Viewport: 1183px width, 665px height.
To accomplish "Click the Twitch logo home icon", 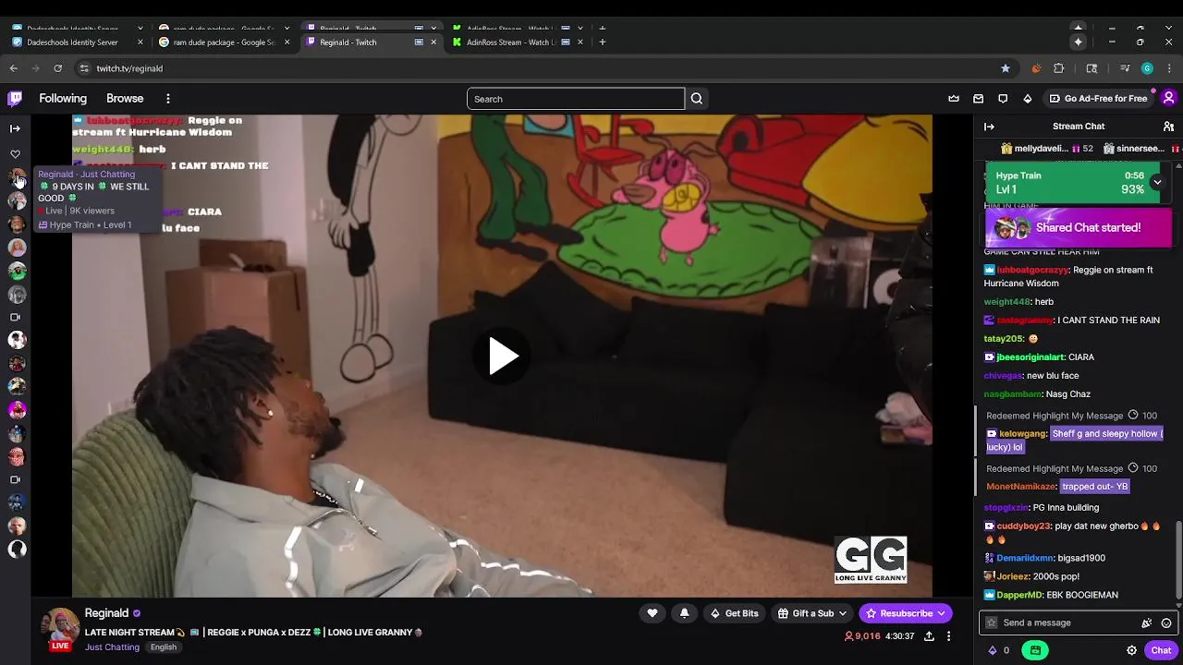I will pos(15,98).
